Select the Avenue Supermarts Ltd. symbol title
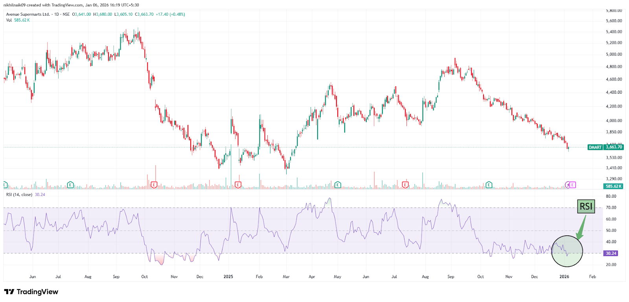 click(28, 14)
